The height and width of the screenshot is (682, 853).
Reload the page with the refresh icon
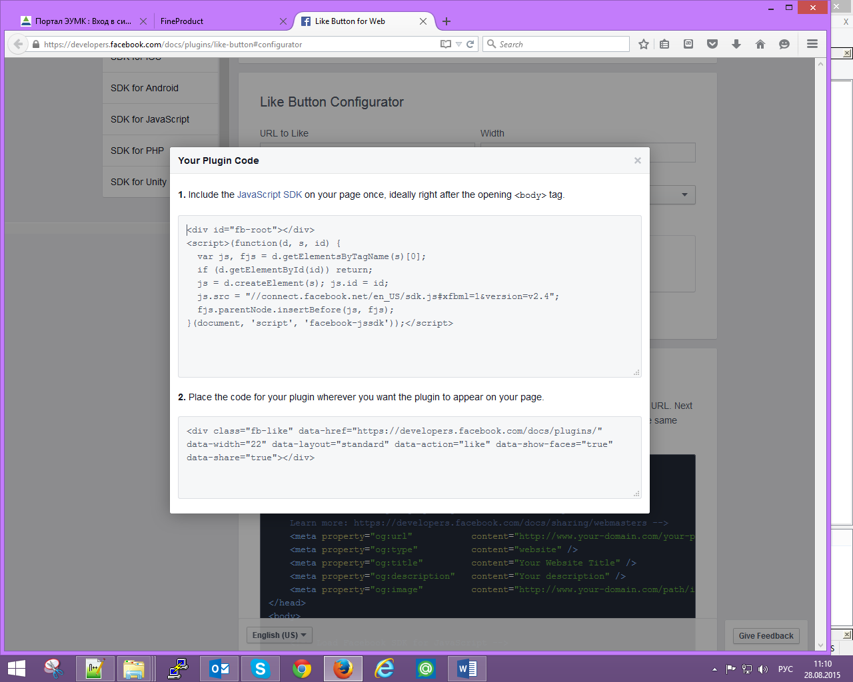470,44
